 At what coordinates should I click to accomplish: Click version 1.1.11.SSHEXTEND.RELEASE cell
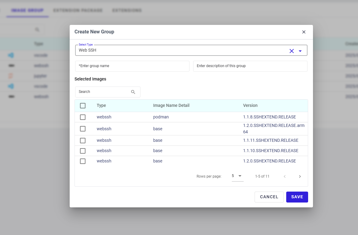pyautogui.click(x=271, y=140)
